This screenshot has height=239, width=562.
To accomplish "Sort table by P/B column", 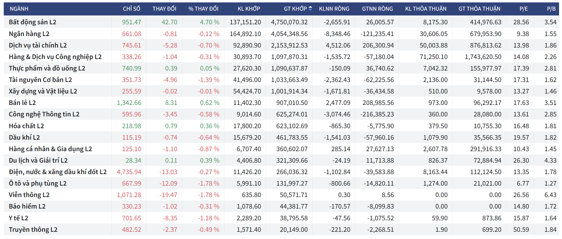I will point(551,9).
